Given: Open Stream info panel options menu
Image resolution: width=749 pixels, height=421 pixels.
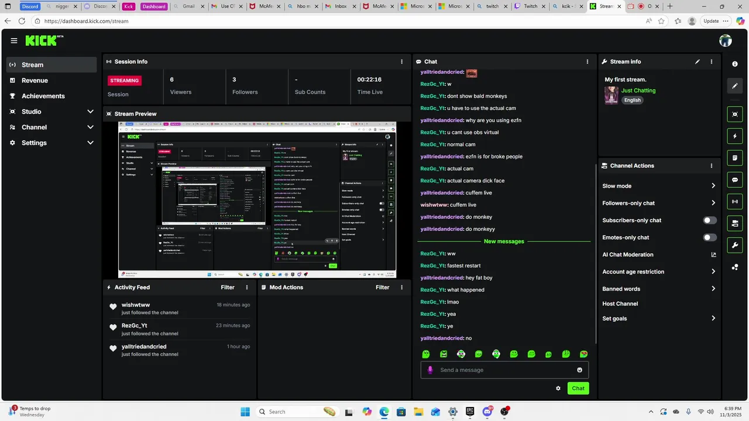Looking at the screenshot, I should pos(712,61).
